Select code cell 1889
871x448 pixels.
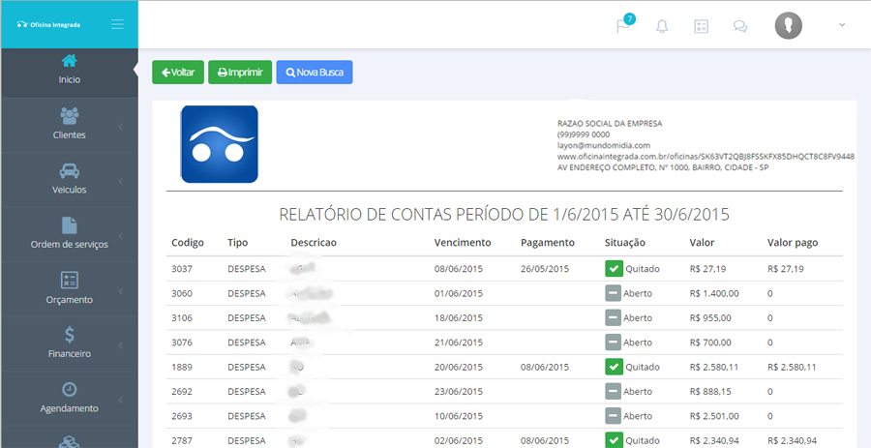(x=182, y=367)
